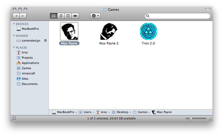Close the Games Finder window
Viewport: 223px width, 136px height.
[14, 9]
